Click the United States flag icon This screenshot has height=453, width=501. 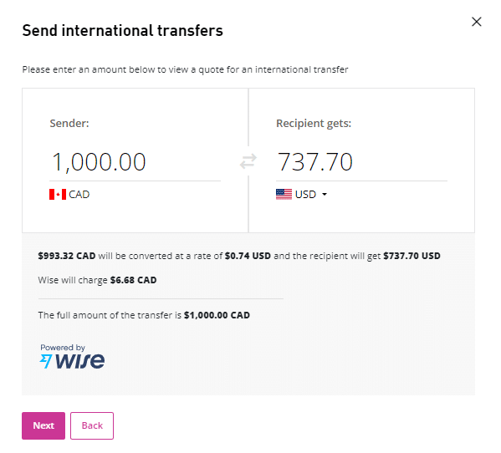click(284, 194)
